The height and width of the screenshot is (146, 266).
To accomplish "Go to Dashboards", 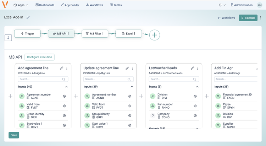I will tap(45, 5).
